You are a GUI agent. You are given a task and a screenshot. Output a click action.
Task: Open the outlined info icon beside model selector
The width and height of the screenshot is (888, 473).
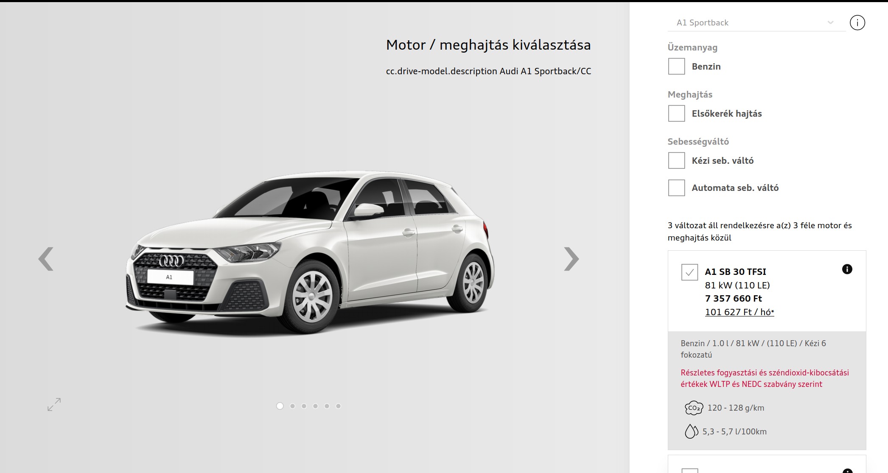pyautogui.click(x=857, y=22)
